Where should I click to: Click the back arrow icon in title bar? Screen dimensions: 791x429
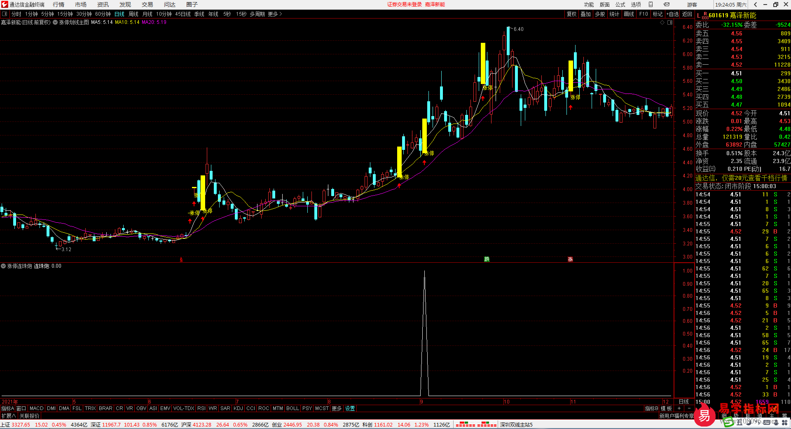point(756,5)
